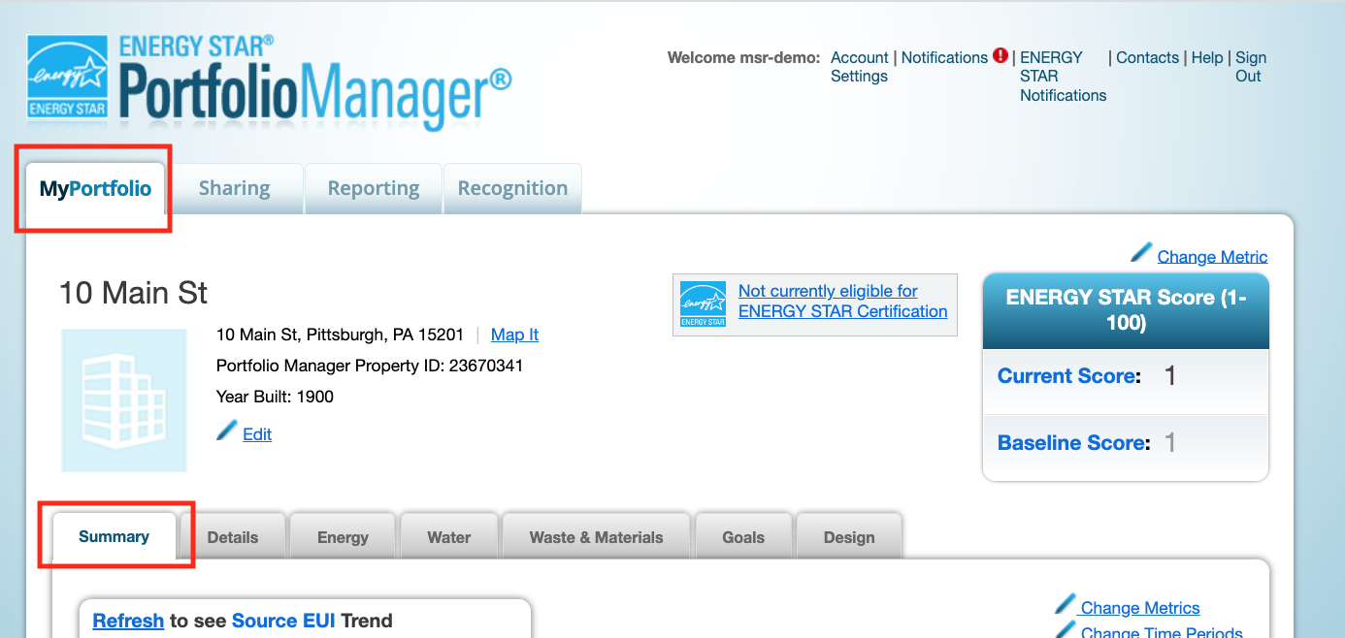Click the ENERGY STAR certification badge icon
1345x638 pixels.
tap(703, 304)
